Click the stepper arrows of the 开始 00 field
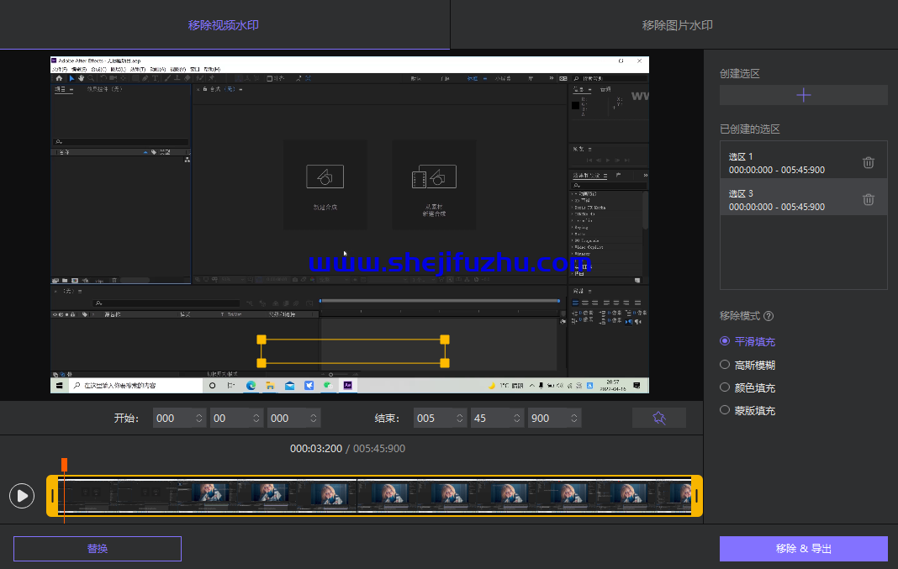 coord(256,419)
